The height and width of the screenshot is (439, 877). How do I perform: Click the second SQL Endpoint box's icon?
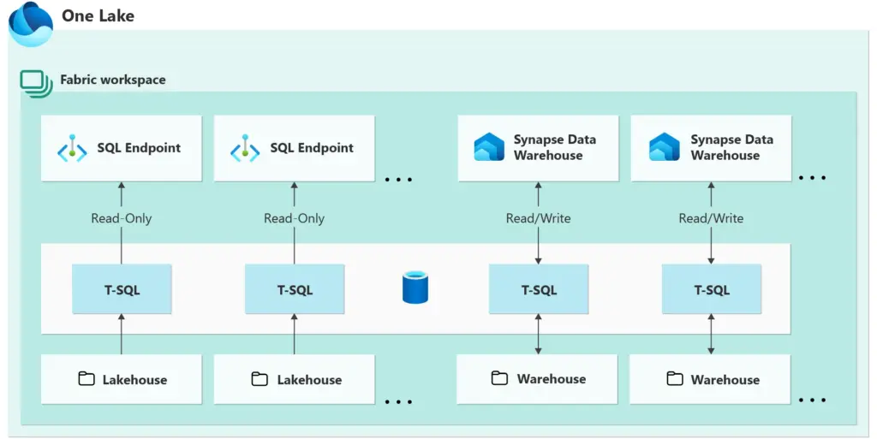point(245,148)
